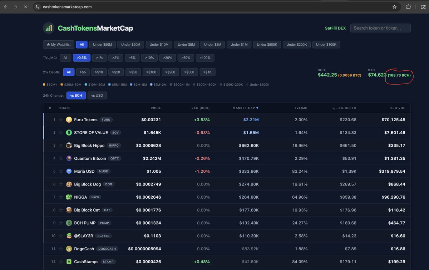Star CashStamps for watchlist
The image size is (429, 270).
click(61, 262)
